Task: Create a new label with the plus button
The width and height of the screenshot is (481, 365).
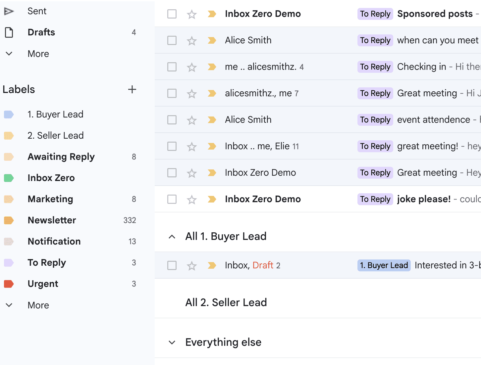Action: point(132,89)
